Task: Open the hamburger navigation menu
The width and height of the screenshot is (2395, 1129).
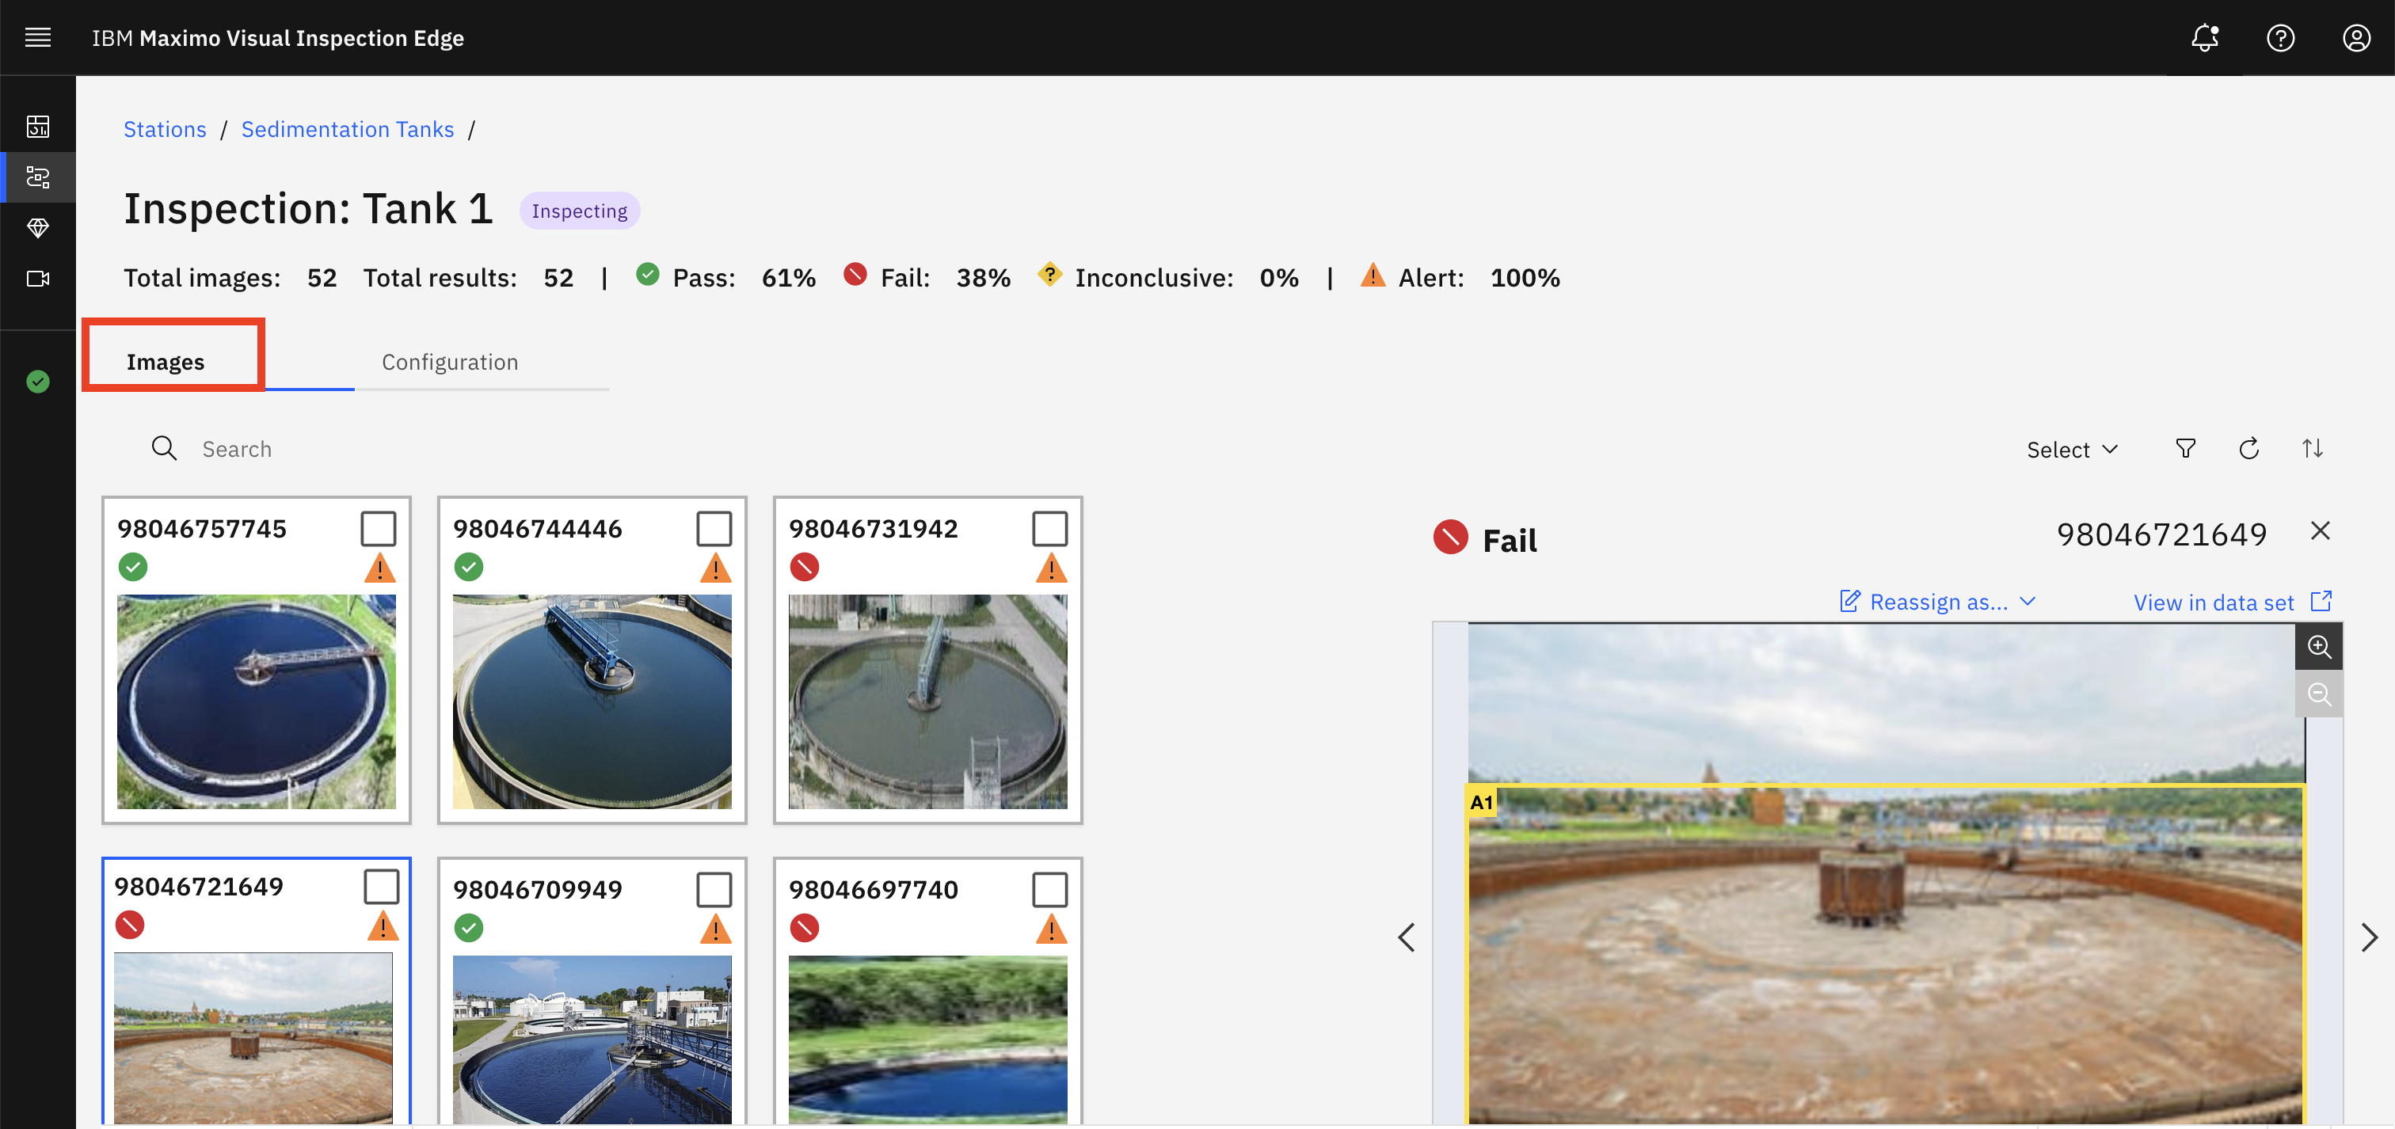Action: pyautogui.click(x=37, y=37)
